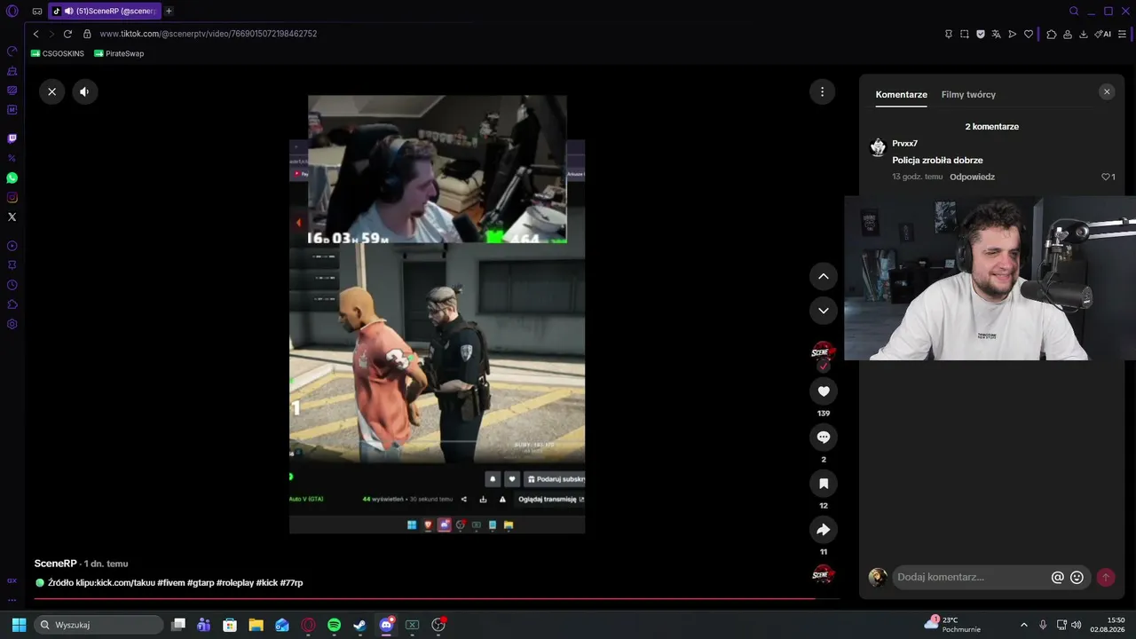
Task: Reply to Prvxx7 with Odpowiedz
Action: click(x=972, y=177)
